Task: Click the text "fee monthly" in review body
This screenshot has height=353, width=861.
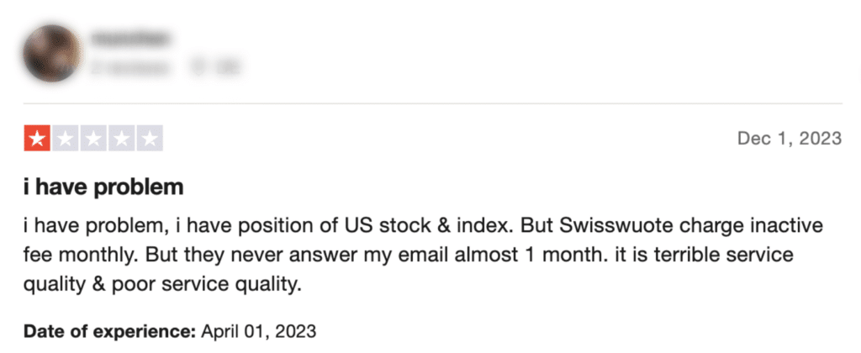Action: point(82,256)
